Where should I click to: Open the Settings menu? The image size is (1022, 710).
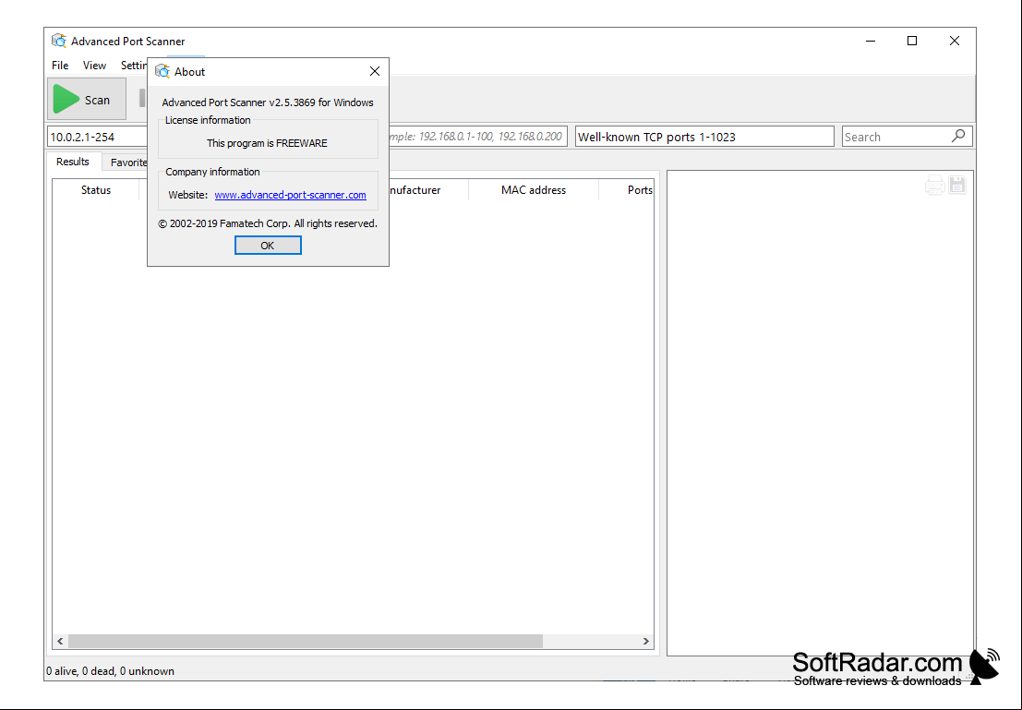click(134, 66)
